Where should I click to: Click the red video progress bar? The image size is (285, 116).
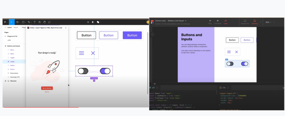click(x=41, y=107)
